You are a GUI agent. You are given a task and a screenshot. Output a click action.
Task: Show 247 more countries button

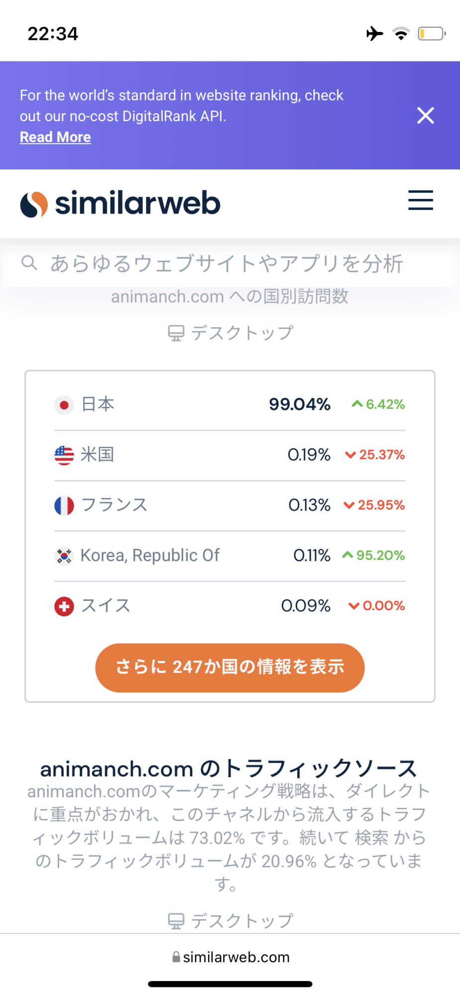(230, 667)
